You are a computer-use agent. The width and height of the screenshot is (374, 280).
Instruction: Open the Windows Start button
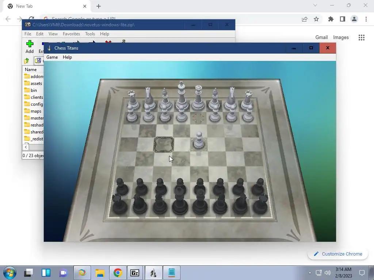(x=10, y=273)
